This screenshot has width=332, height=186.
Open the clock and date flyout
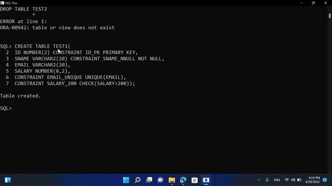tap(312, 180)
